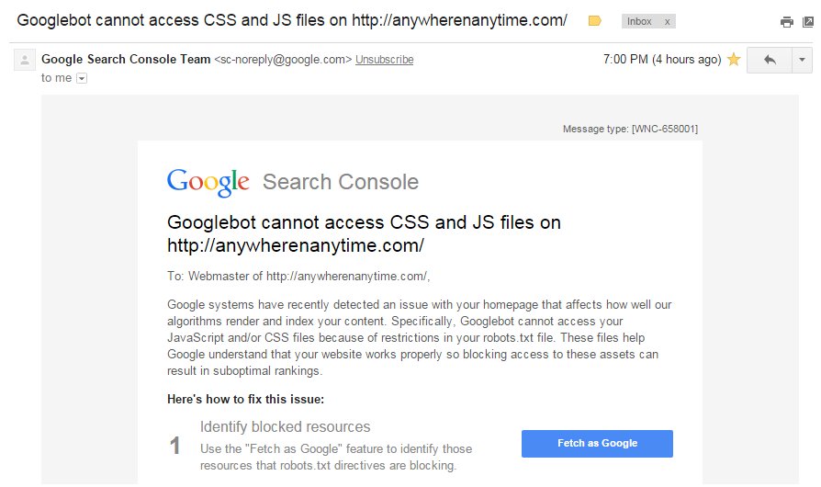Click the body heading 'Googlebot cannot access CSS'

click(364, 233)
